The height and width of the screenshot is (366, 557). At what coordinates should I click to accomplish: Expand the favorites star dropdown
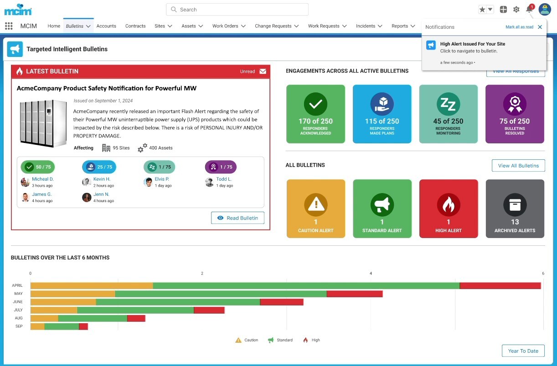pos(486,10)
